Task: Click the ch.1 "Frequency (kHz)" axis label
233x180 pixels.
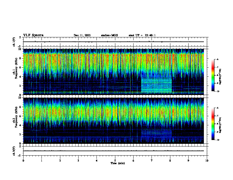Action: 16,68
